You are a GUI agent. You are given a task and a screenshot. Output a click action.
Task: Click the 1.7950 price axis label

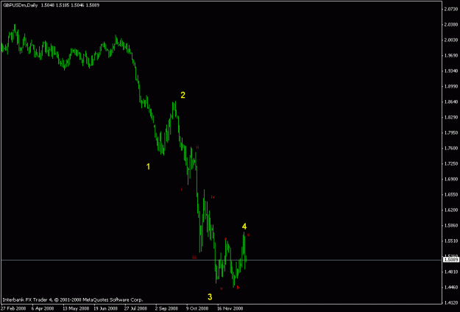click(x=451, y=133)
